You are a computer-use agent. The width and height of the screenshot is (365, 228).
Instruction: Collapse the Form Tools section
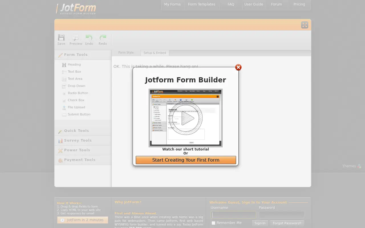coord(83,55)
